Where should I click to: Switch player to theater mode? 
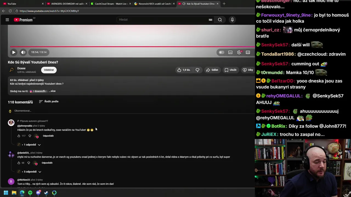click(248, 52)
